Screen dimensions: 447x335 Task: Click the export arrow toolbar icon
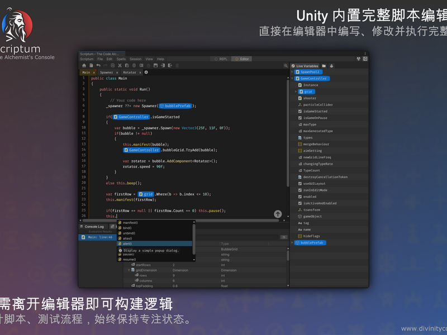(170, 65)
